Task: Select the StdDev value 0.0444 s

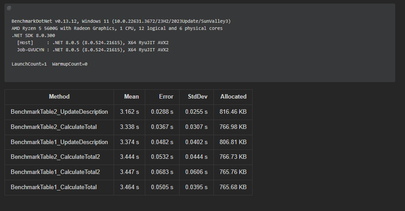Action: pyautogui.click(x=196, y=157)
